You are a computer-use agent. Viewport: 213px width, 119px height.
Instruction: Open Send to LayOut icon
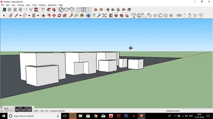click(x=127, y=16)
